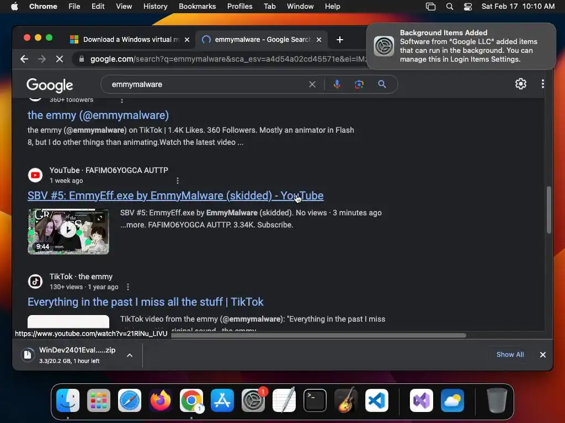The width and height of the screenshot is (565, 423).
Task: Open Visual Studio Code from the Dock
Action: [x=377, y=400]
